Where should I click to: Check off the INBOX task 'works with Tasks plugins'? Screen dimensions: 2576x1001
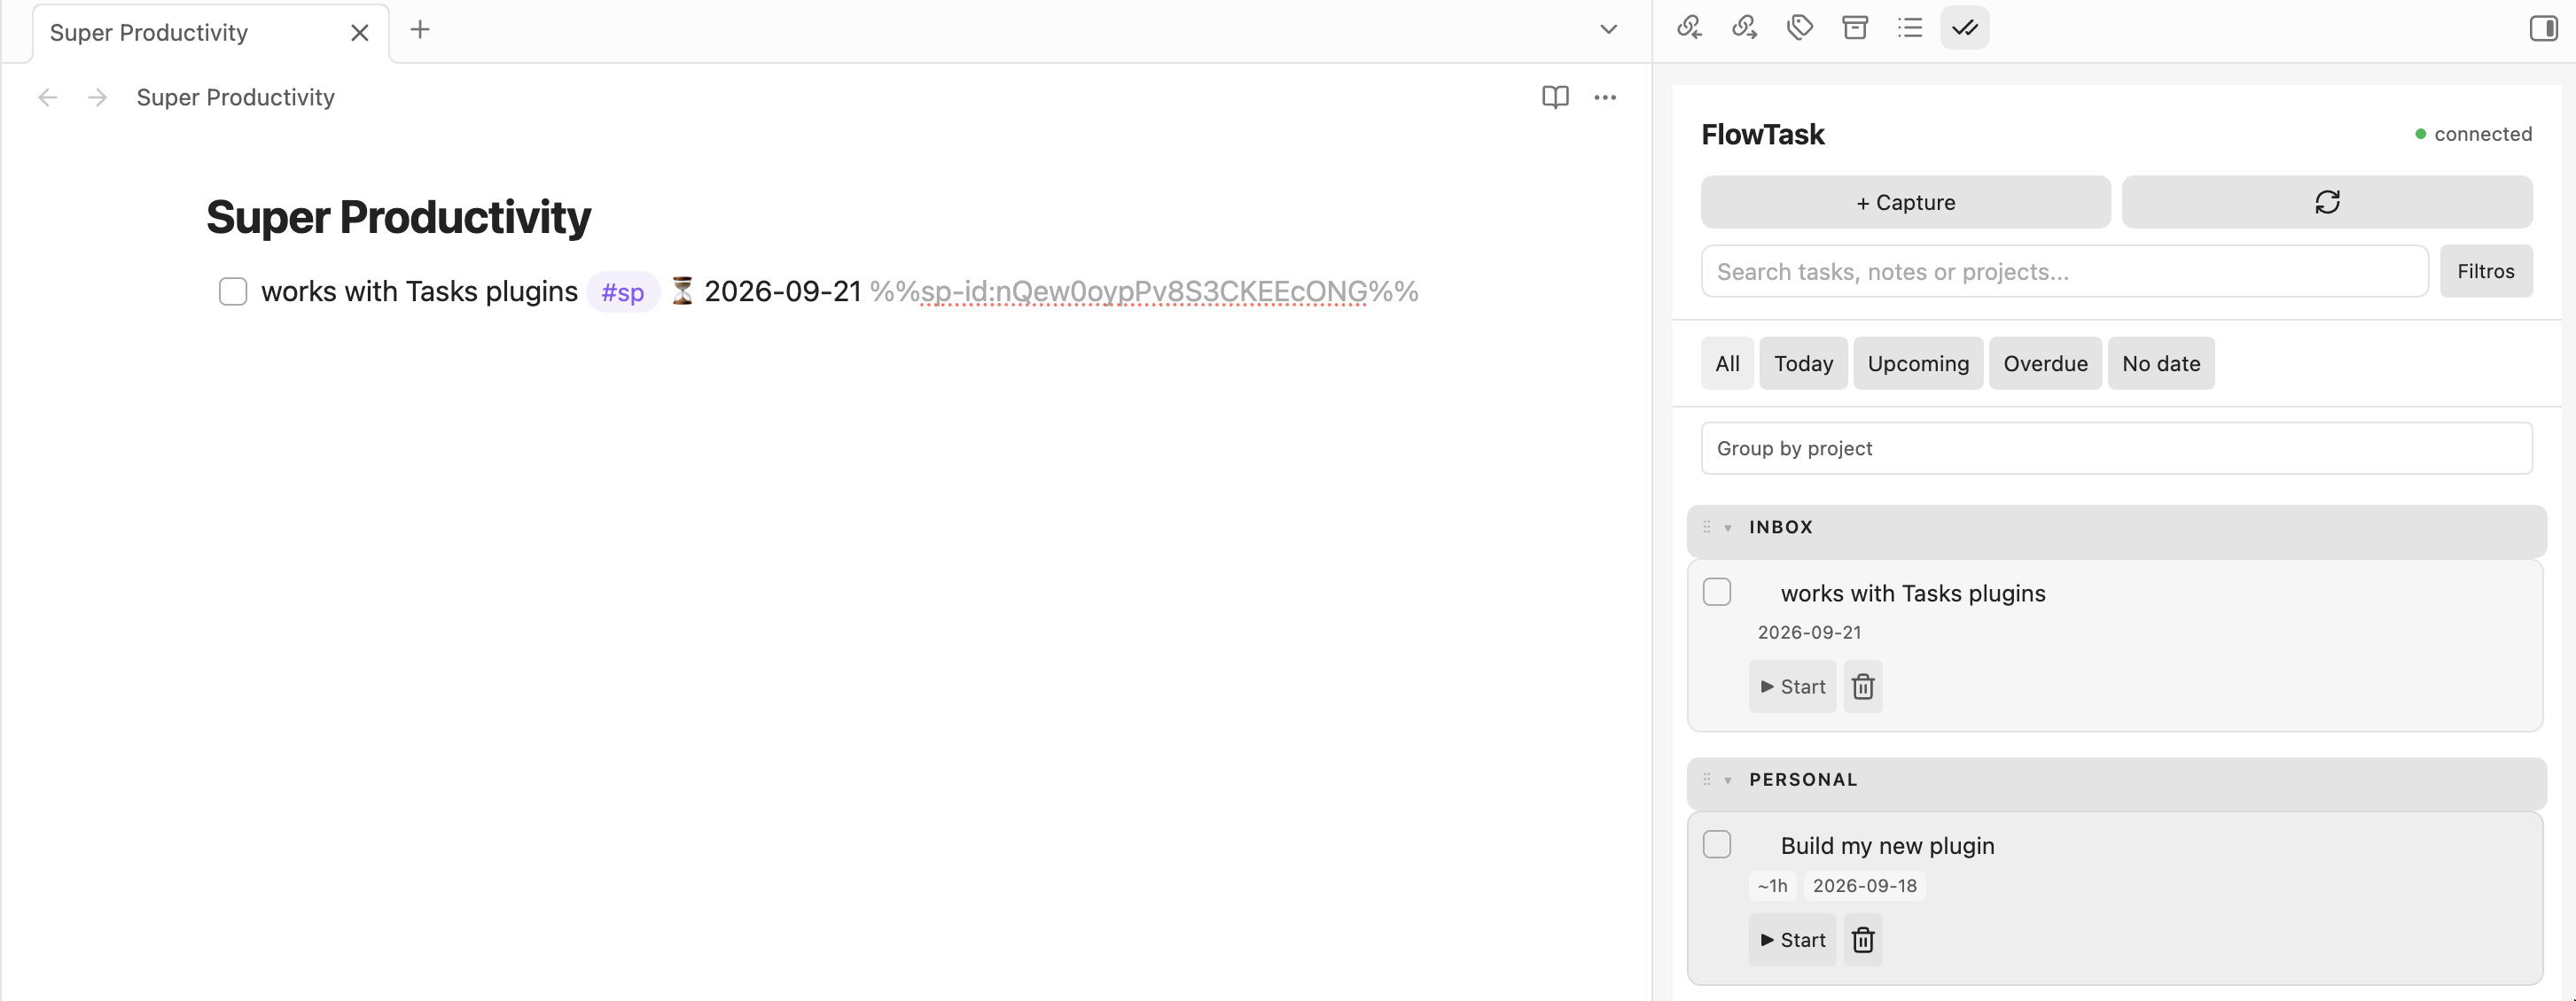coord(1716,592)
